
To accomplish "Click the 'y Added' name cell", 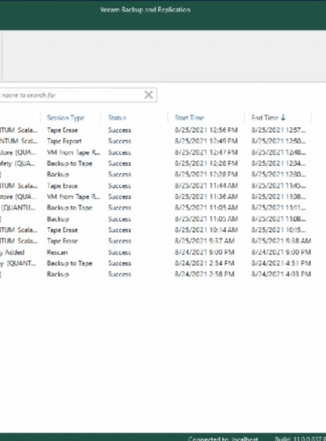I will click(12, 252).
